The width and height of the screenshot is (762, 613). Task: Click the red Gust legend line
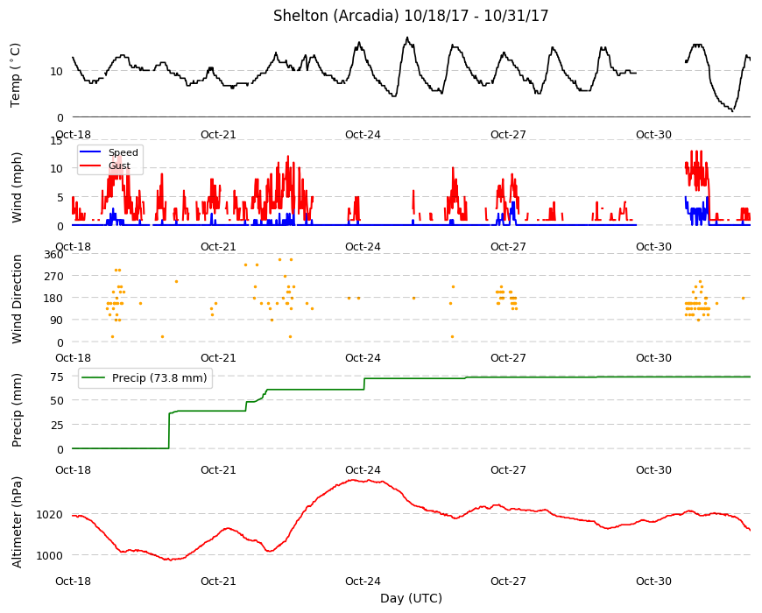90,166
